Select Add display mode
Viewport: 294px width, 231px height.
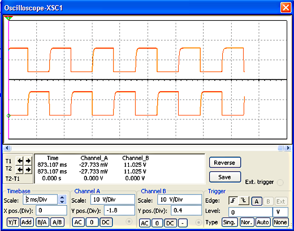27,223
